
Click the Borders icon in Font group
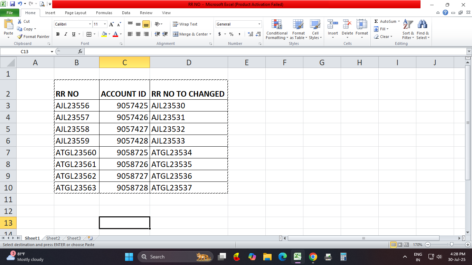(89, 34)
